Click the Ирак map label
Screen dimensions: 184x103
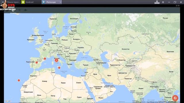tap(95, 74)
